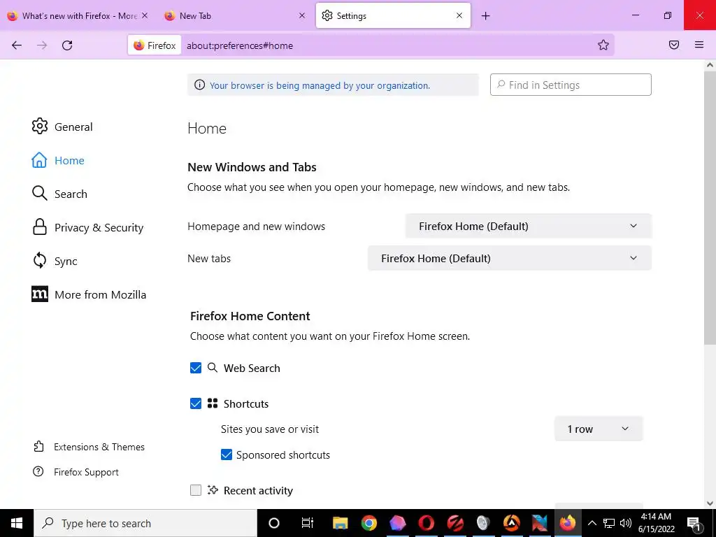Open Cortana circle in taskbar
Screen dimensions: 716x537
273,523
